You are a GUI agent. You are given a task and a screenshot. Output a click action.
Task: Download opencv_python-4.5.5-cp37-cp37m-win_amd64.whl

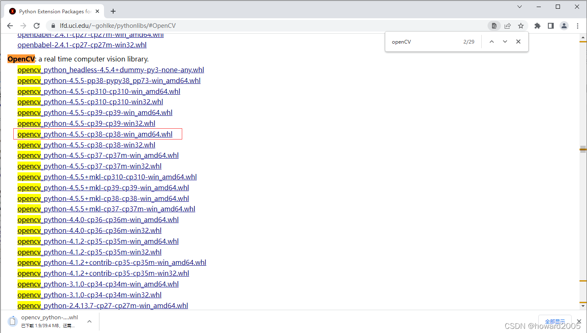tap(98, 155)
